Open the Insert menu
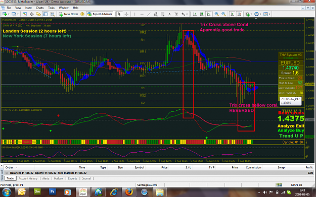The image size is (316, 197). 28,8
